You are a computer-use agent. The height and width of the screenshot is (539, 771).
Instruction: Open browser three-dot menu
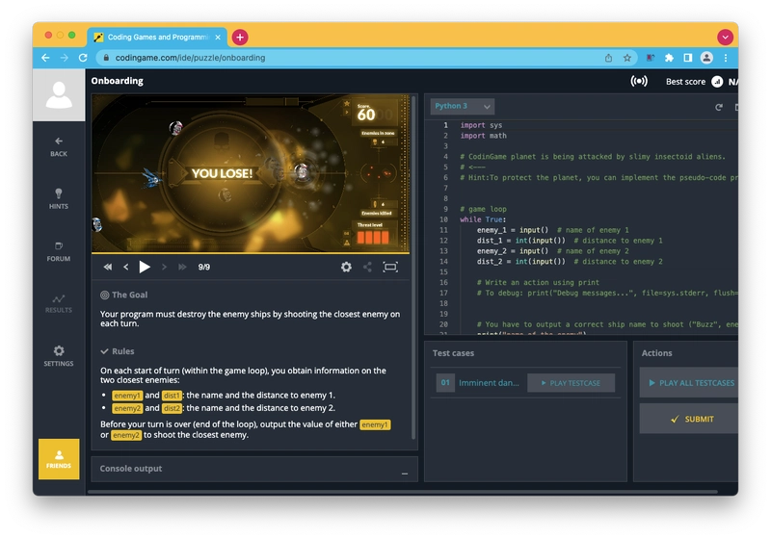pyautogui.click(x=726, y=58)
